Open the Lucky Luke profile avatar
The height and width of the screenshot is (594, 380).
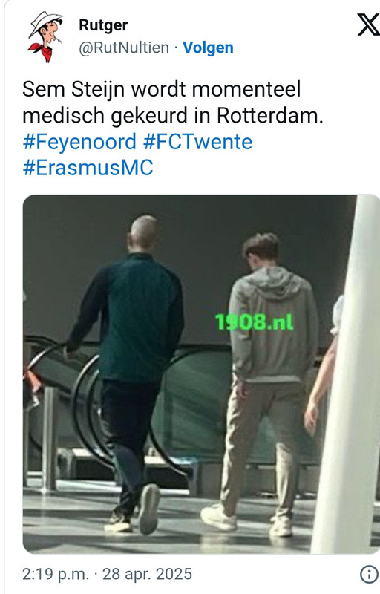click(x=46, y=36)
